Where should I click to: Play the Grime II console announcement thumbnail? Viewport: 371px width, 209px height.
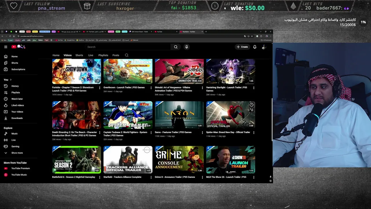[179, 160]
